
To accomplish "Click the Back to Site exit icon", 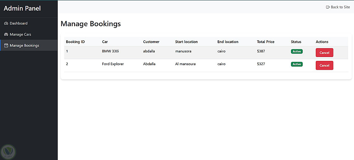I will (328, 7).
